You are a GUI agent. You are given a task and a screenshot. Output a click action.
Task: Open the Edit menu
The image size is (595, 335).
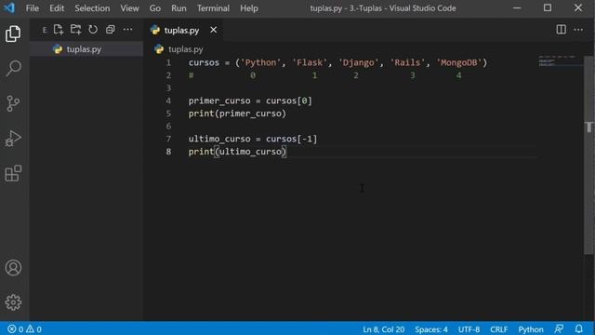point(57,8)
